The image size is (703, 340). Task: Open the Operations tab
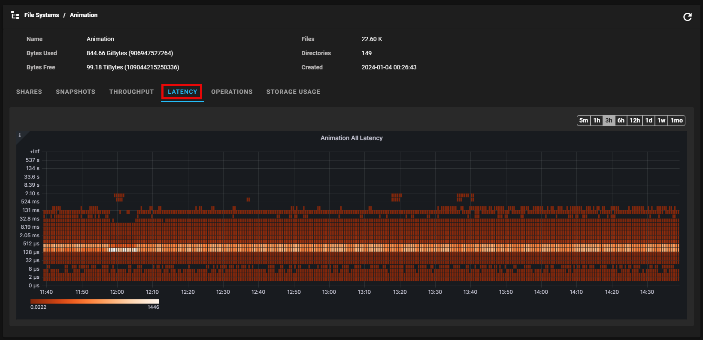pyautogui.click(x=232, y=92)
